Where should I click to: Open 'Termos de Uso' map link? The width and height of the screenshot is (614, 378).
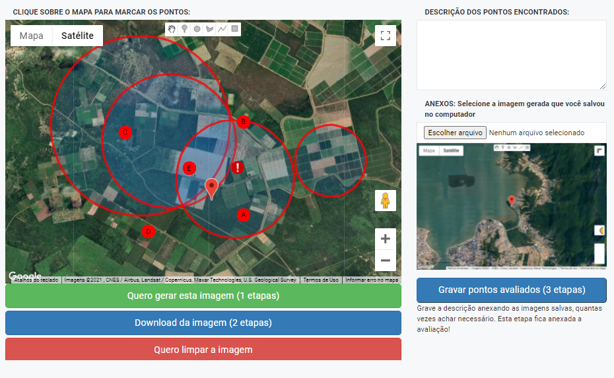coord(321,280)
